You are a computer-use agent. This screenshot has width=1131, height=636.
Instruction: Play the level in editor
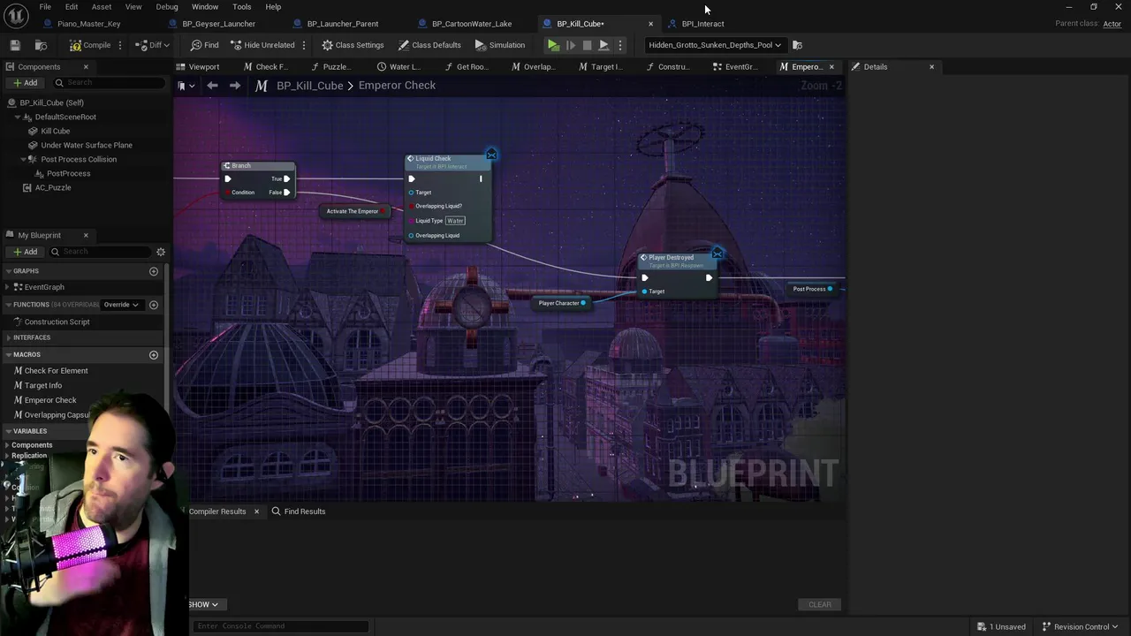point(553,45)
